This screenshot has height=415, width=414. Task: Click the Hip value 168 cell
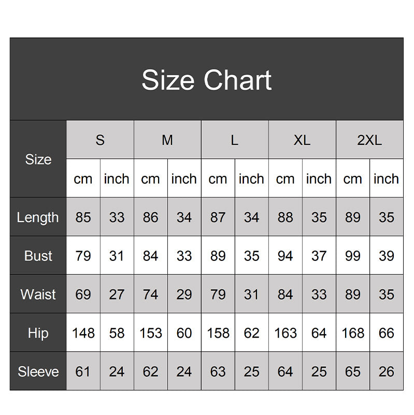[x=353, y=333]
